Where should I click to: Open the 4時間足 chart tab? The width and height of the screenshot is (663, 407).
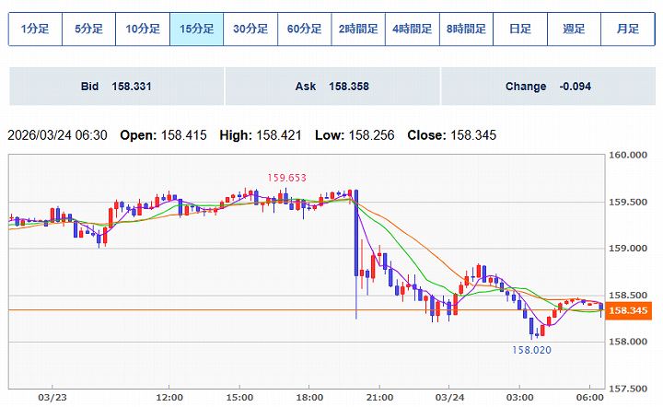412,29
